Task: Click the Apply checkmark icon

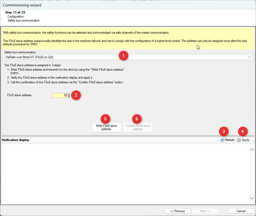Action: coord(239,140)
